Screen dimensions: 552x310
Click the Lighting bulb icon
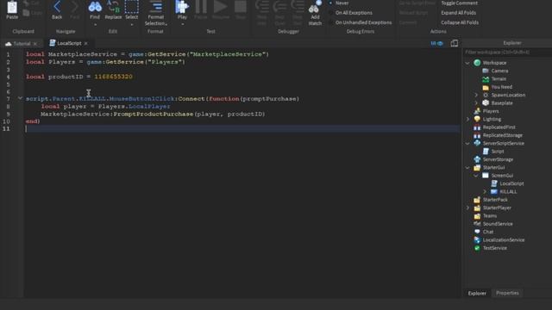coord(477,119)
